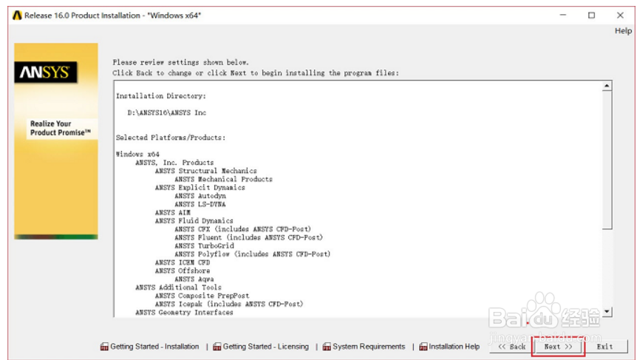
Task: Open the Installation Help link
Action: 454,347
